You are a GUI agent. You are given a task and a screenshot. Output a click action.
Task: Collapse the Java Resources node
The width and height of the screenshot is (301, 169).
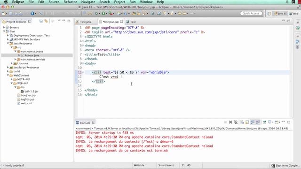8,44
